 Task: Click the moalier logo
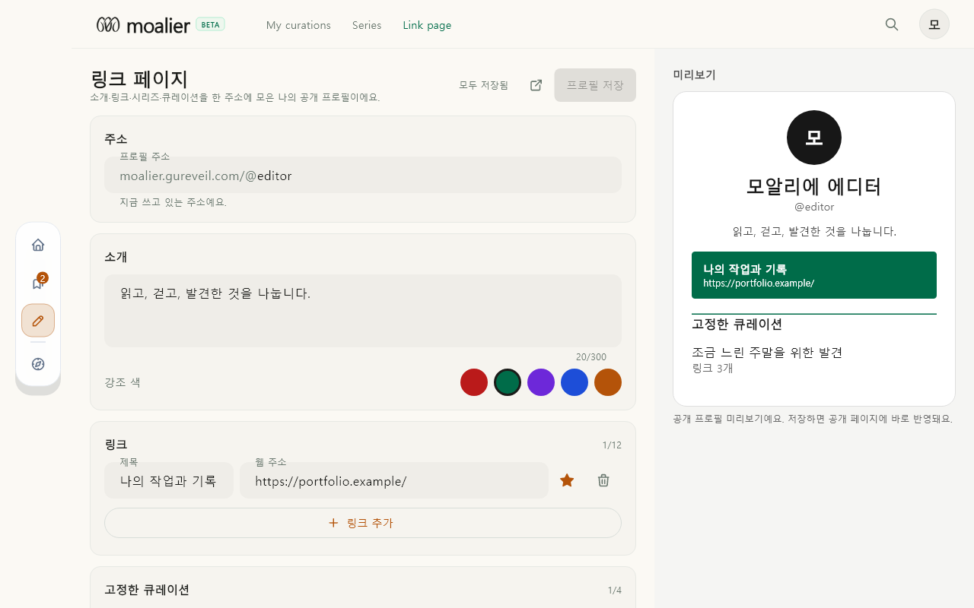coord(143,25)
